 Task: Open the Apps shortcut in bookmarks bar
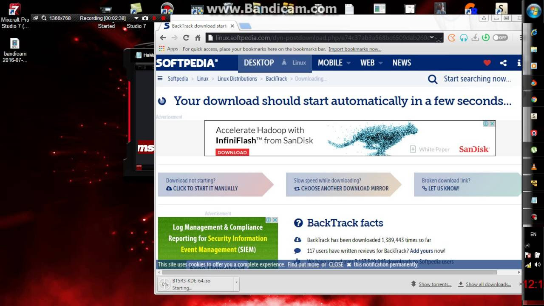click(168, 49)
